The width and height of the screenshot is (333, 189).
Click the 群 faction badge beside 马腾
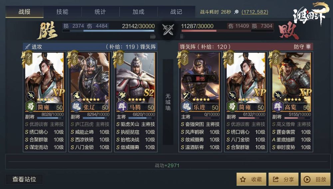tap(122, 106)
